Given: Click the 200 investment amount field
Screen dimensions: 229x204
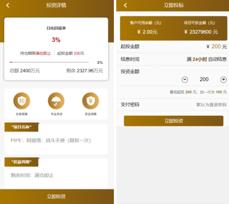Looking at the screenshot, I should coord(204,79).
